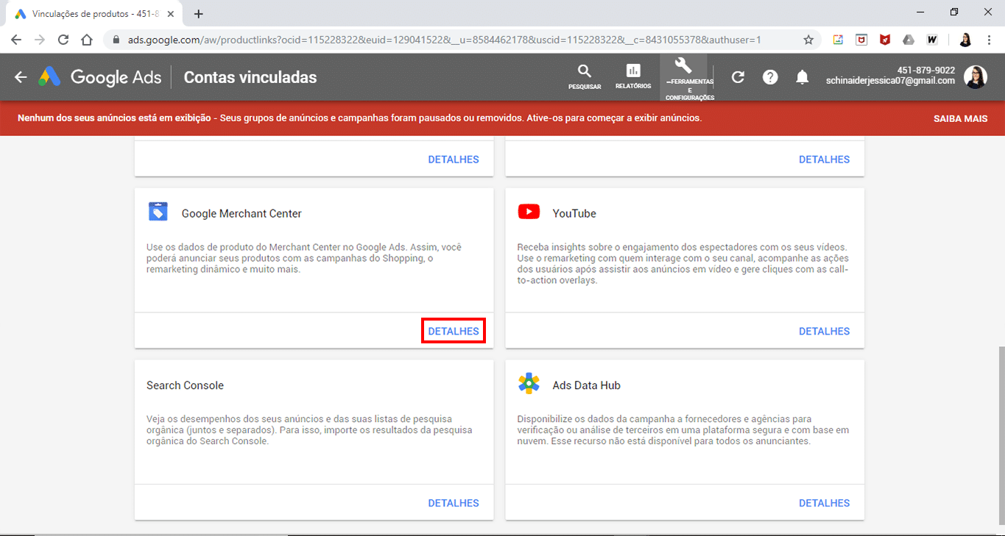Viewport: 1005px width, 536px height.
Task: Open the account profile avatar in Google Ads
Action: tap(976, 76)
